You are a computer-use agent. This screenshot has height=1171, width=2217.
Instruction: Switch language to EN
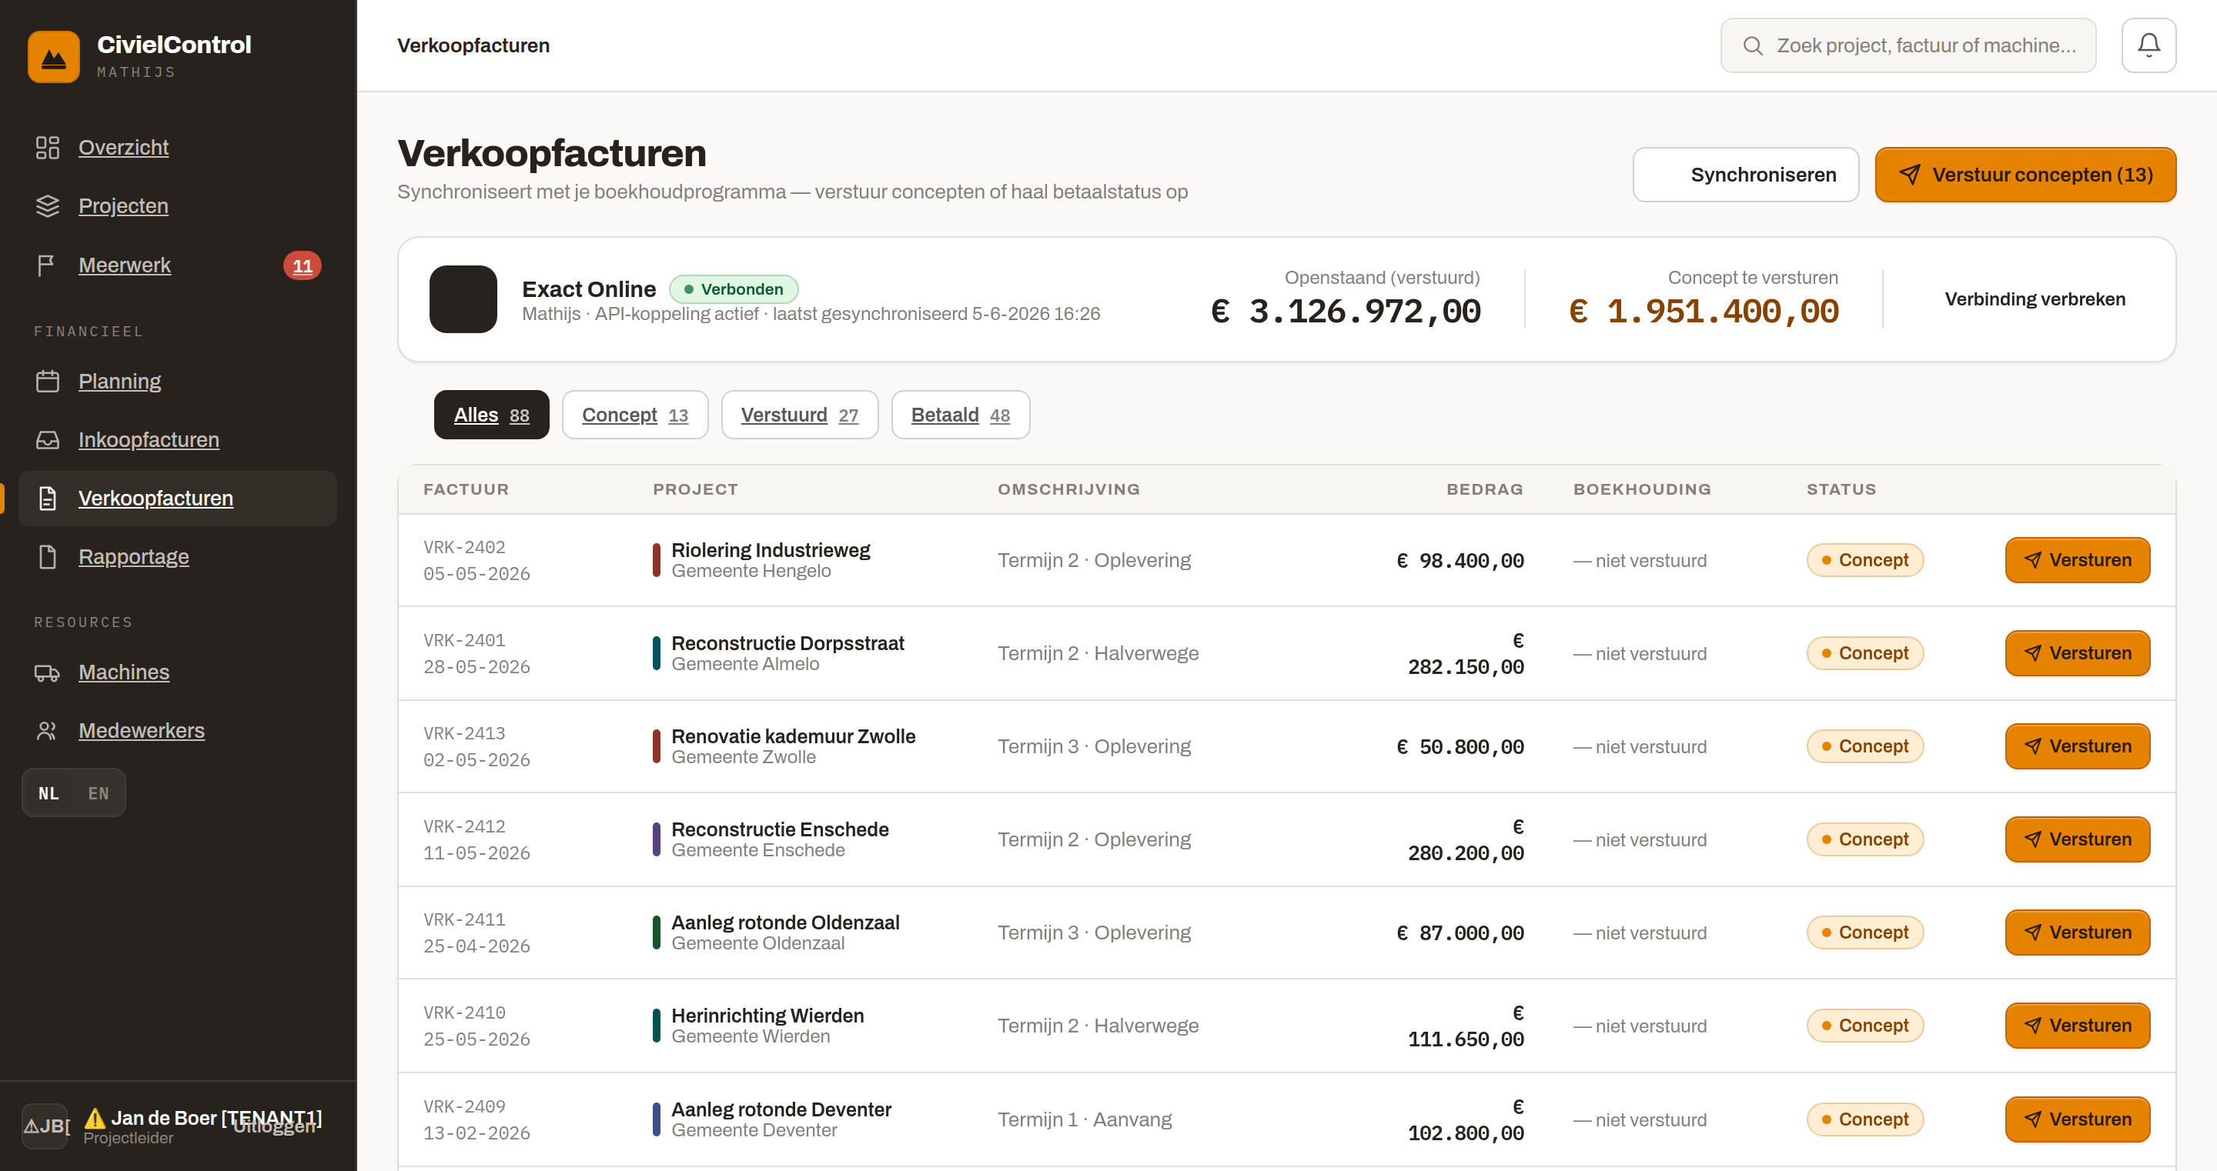(x=98, y=793)
